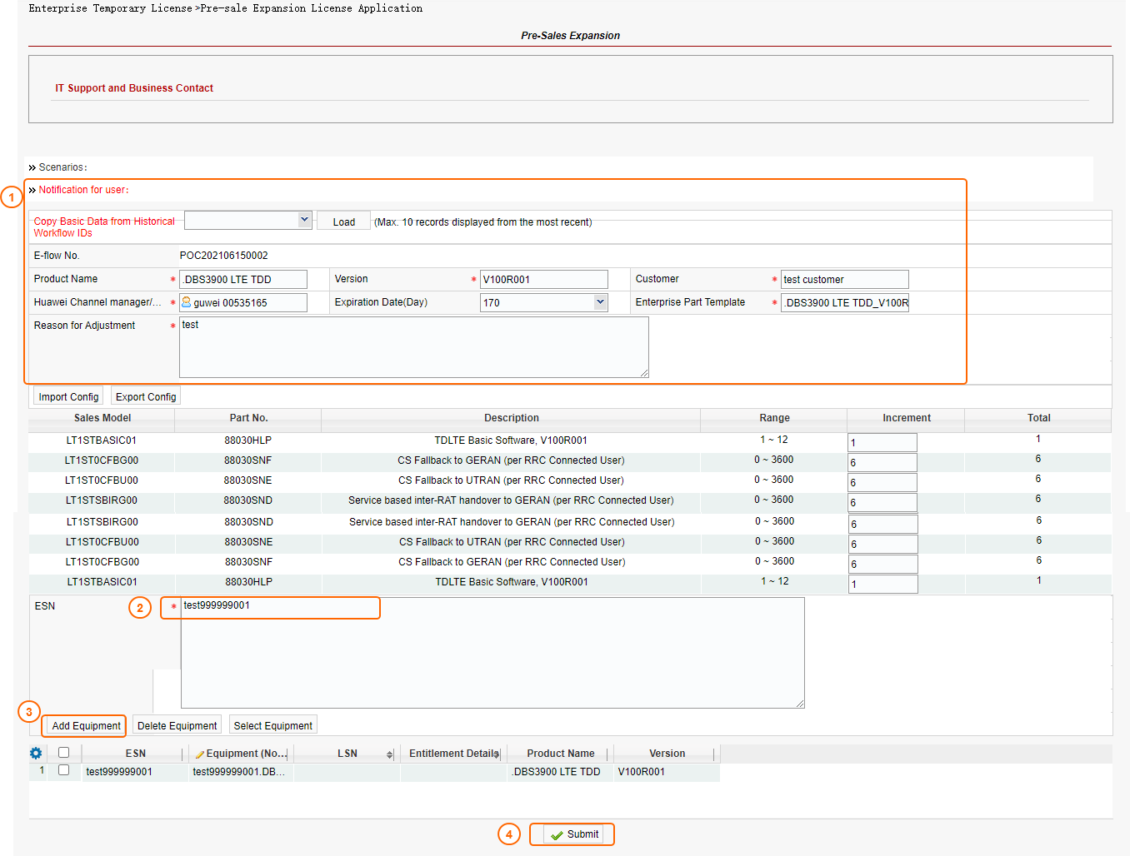
Task: Click the green checkmark Submit icon
Action: pos(556,834)
